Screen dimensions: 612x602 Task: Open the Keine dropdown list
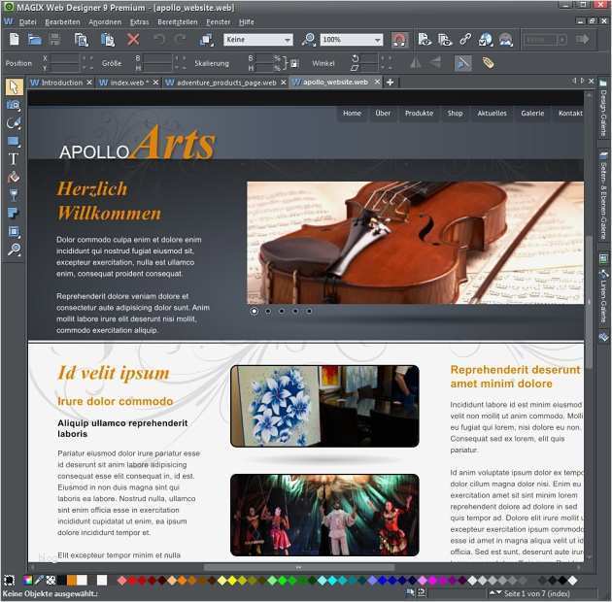[258, 40]
